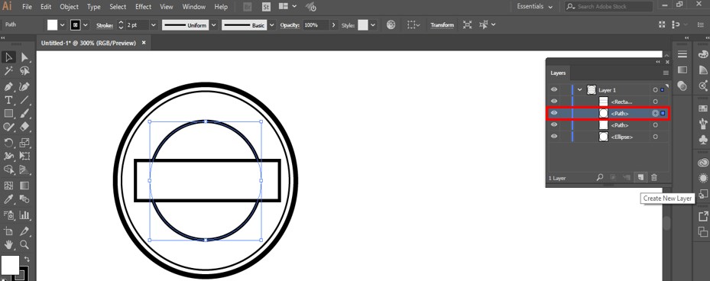Open the Object menu
This screenshot has width=710, height=281.
tap(69, 7)
